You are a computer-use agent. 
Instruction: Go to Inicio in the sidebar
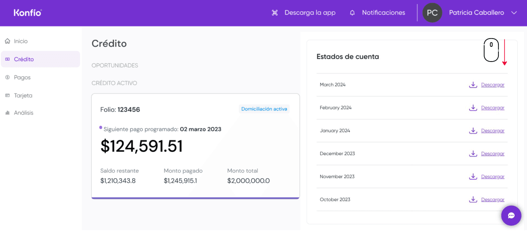(21, 41)
